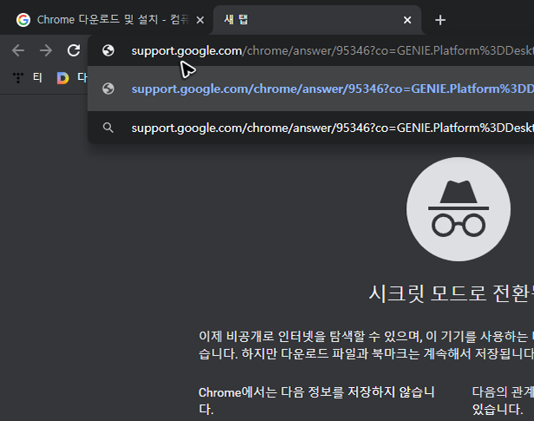Click the address bar URL text
Image resolution: width=534 pixels, height=421 pixels.
[333, 50]
